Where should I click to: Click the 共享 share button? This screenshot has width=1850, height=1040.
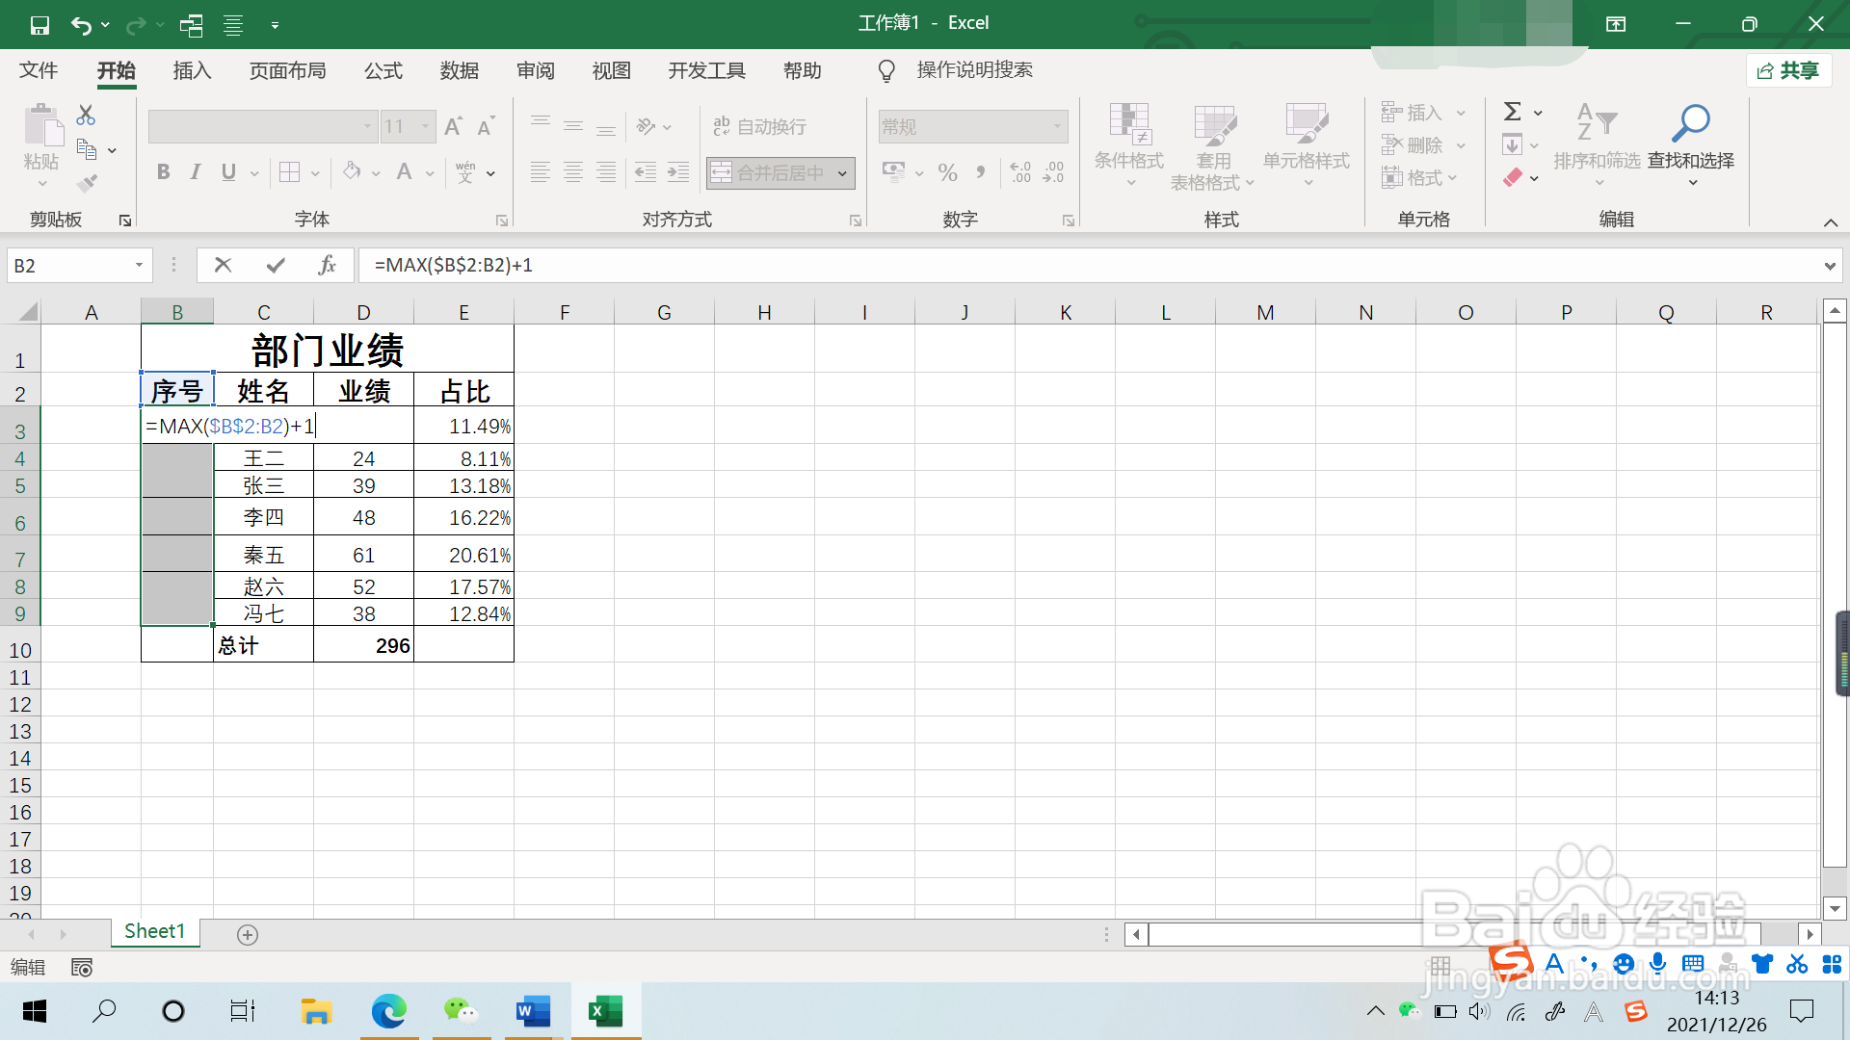pos(1788,70)
